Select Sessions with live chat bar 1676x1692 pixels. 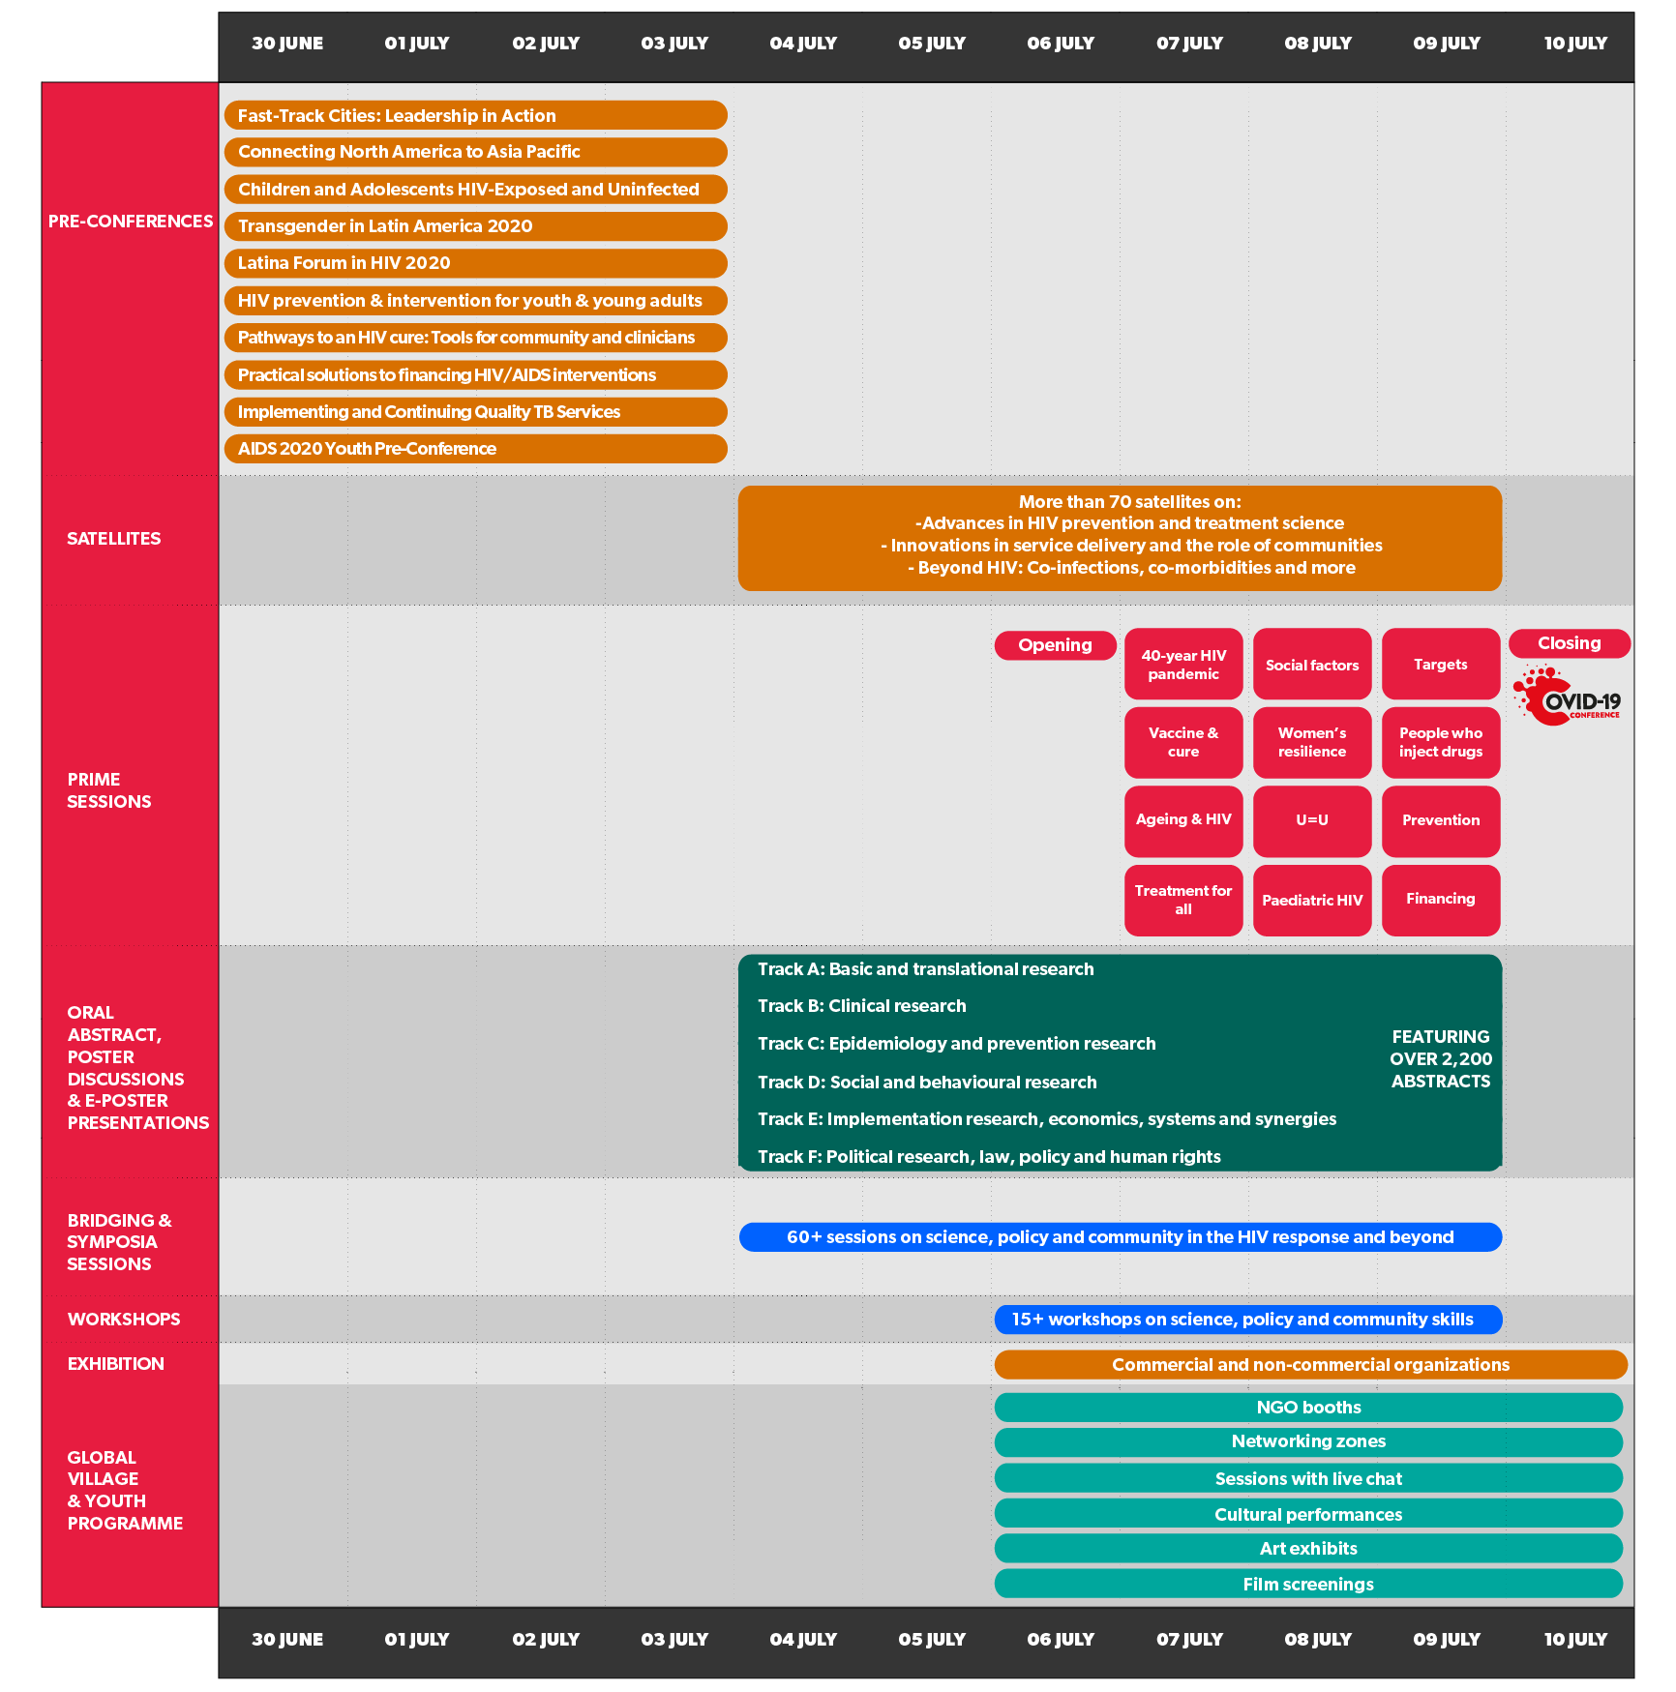[x=1308, y=1478]
